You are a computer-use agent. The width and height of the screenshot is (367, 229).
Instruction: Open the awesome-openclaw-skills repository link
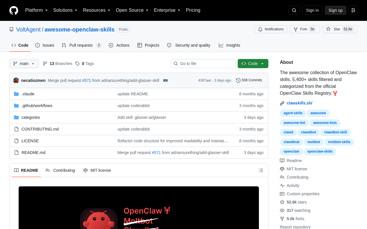click(79, 29)
